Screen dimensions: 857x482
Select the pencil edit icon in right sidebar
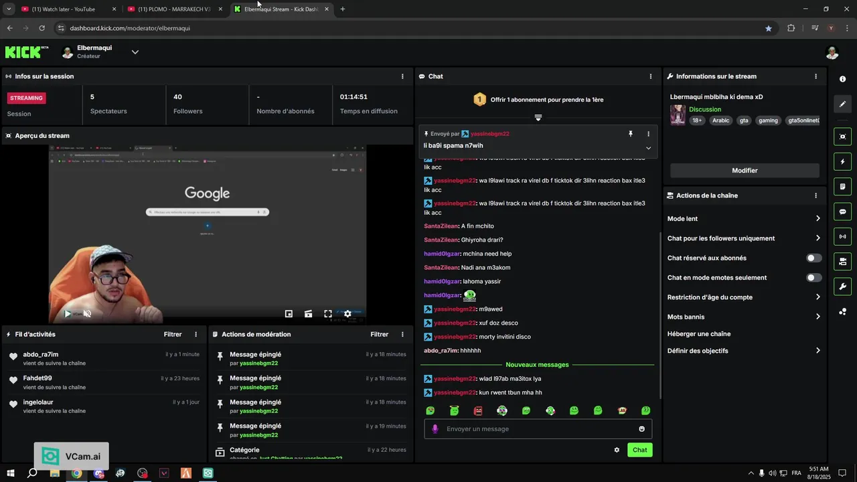tap(842, 104)
